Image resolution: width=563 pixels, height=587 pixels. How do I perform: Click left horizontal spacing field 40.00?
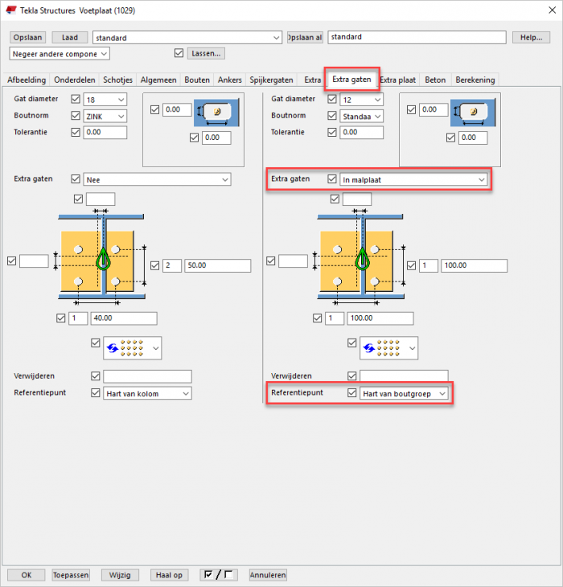click(124, 318)
